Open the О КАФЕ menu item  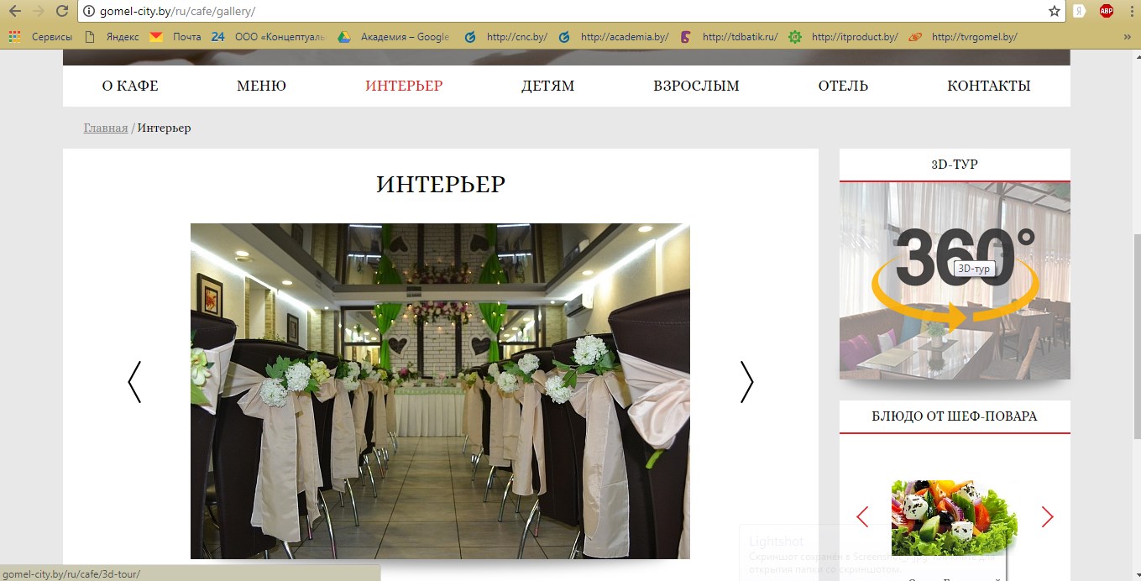(x=130, y=86)
